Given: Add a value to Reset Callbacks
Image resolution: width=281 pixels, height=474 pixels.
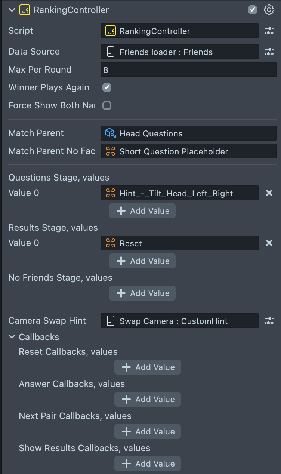Looking at the screenshot, I should click(x=148, y=367).
